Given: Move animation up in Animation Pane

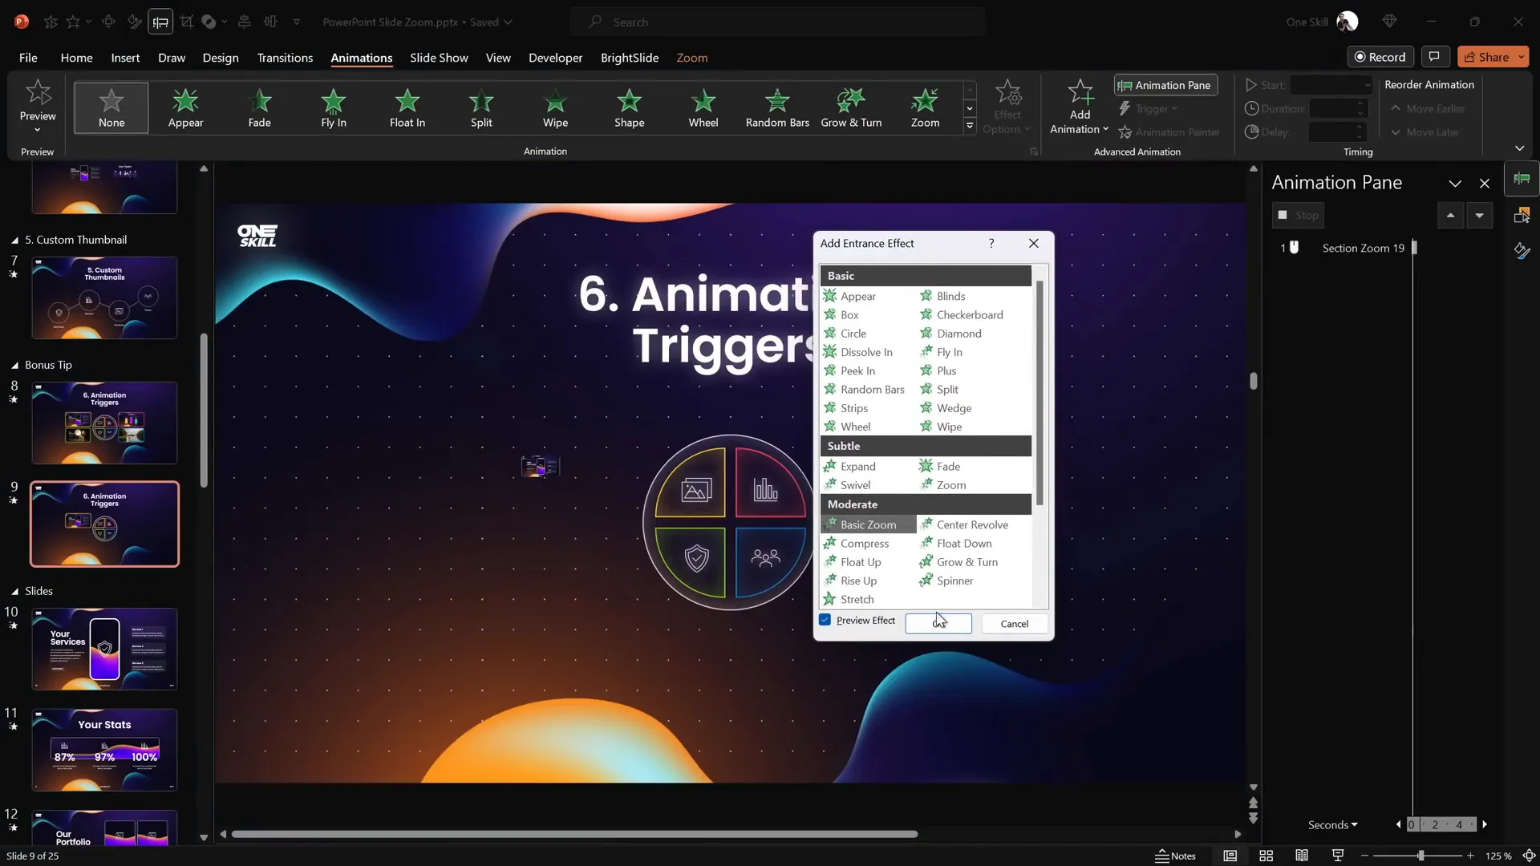Looking at the screenshot, I should click(1450, 215).
